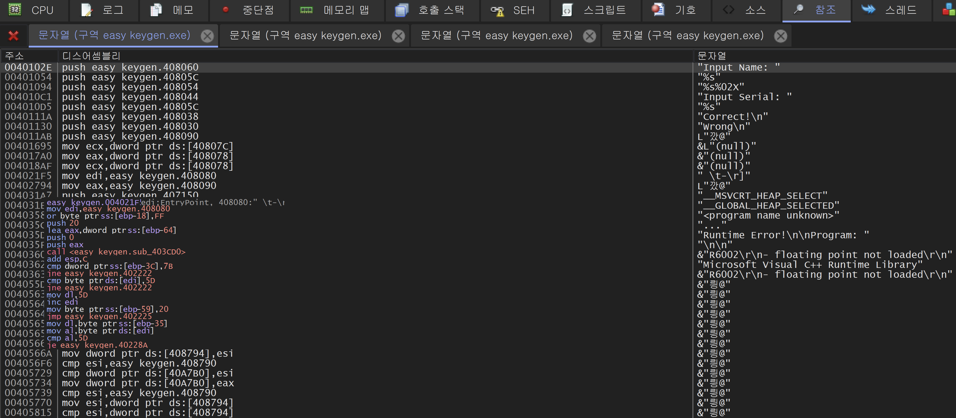This screenshot has width=956, height=418.
Task: Open the 호출 스택 (Call Stack) tab
Action: coord(431,10)
